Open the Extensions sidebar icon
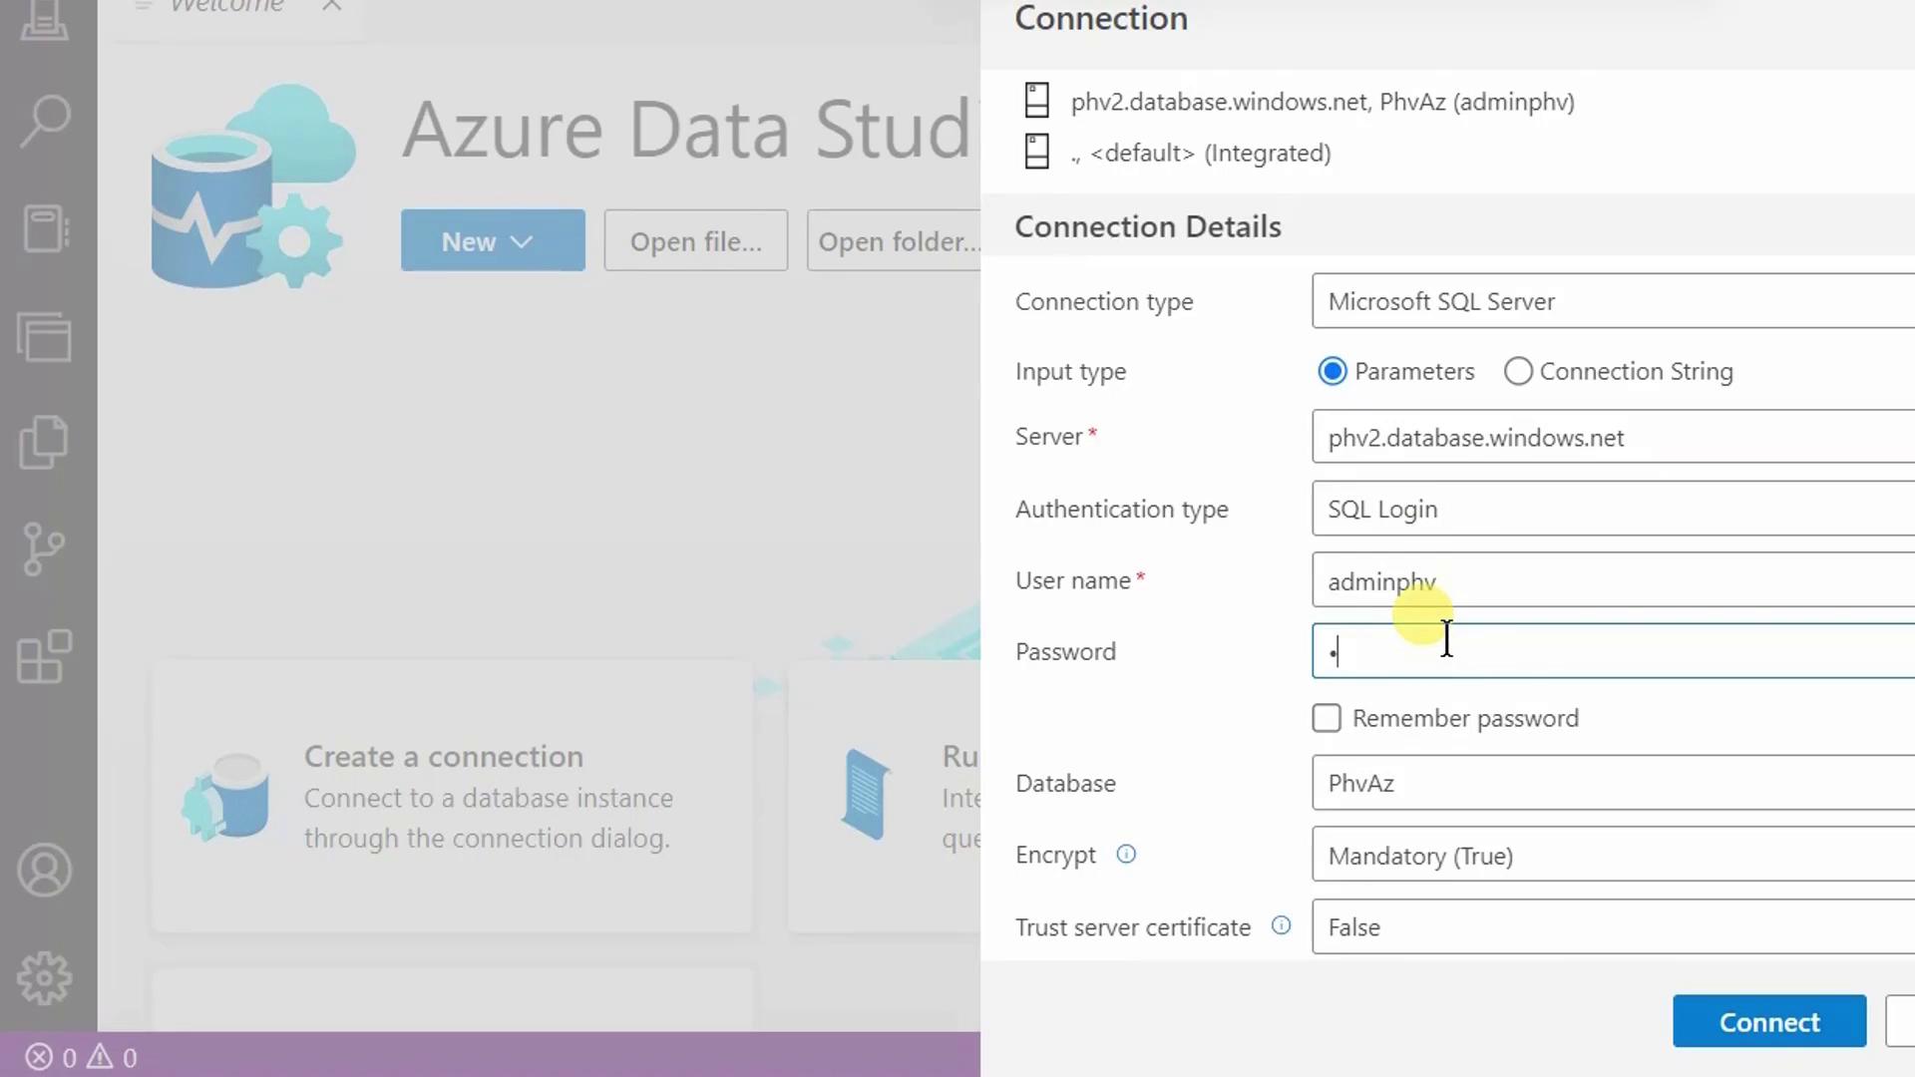Image resolution: width=1915 pixels, height=1077 pixels. 45,657
